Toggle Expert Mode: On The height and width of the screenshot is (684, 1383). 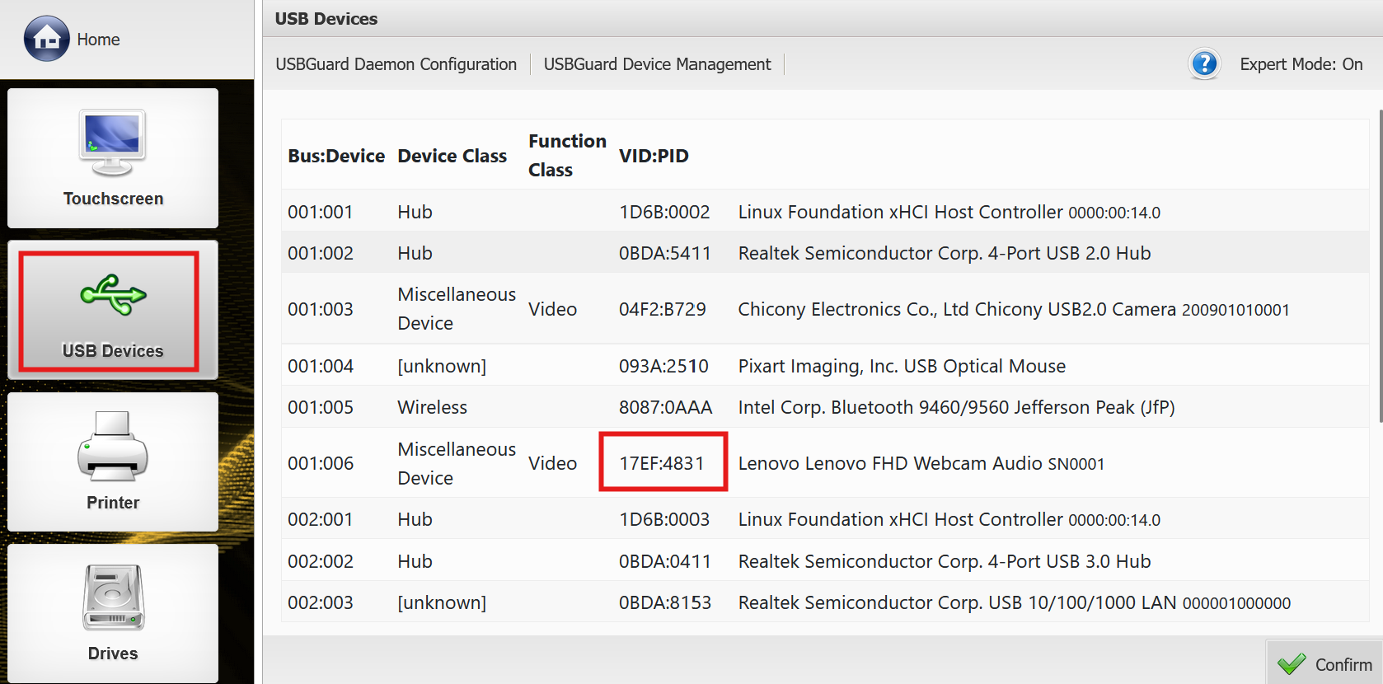click(x=1301, y=64)
